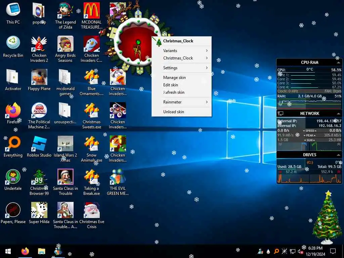344x258 pixels.
Task: Click the Christmas_Clock menu header
Action: (x=182, y=41)
